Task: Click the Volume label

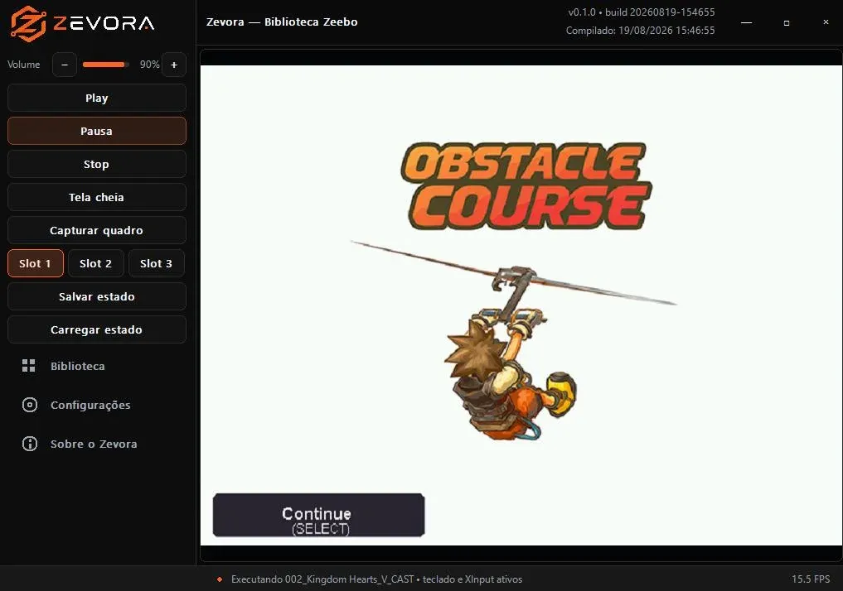Action: pos(24,65)
